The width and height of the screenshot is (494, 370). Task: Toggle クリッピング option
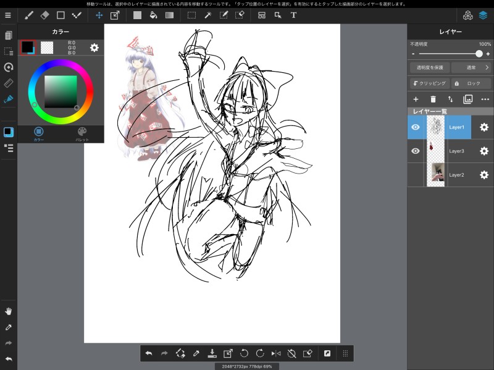point(430,83)
